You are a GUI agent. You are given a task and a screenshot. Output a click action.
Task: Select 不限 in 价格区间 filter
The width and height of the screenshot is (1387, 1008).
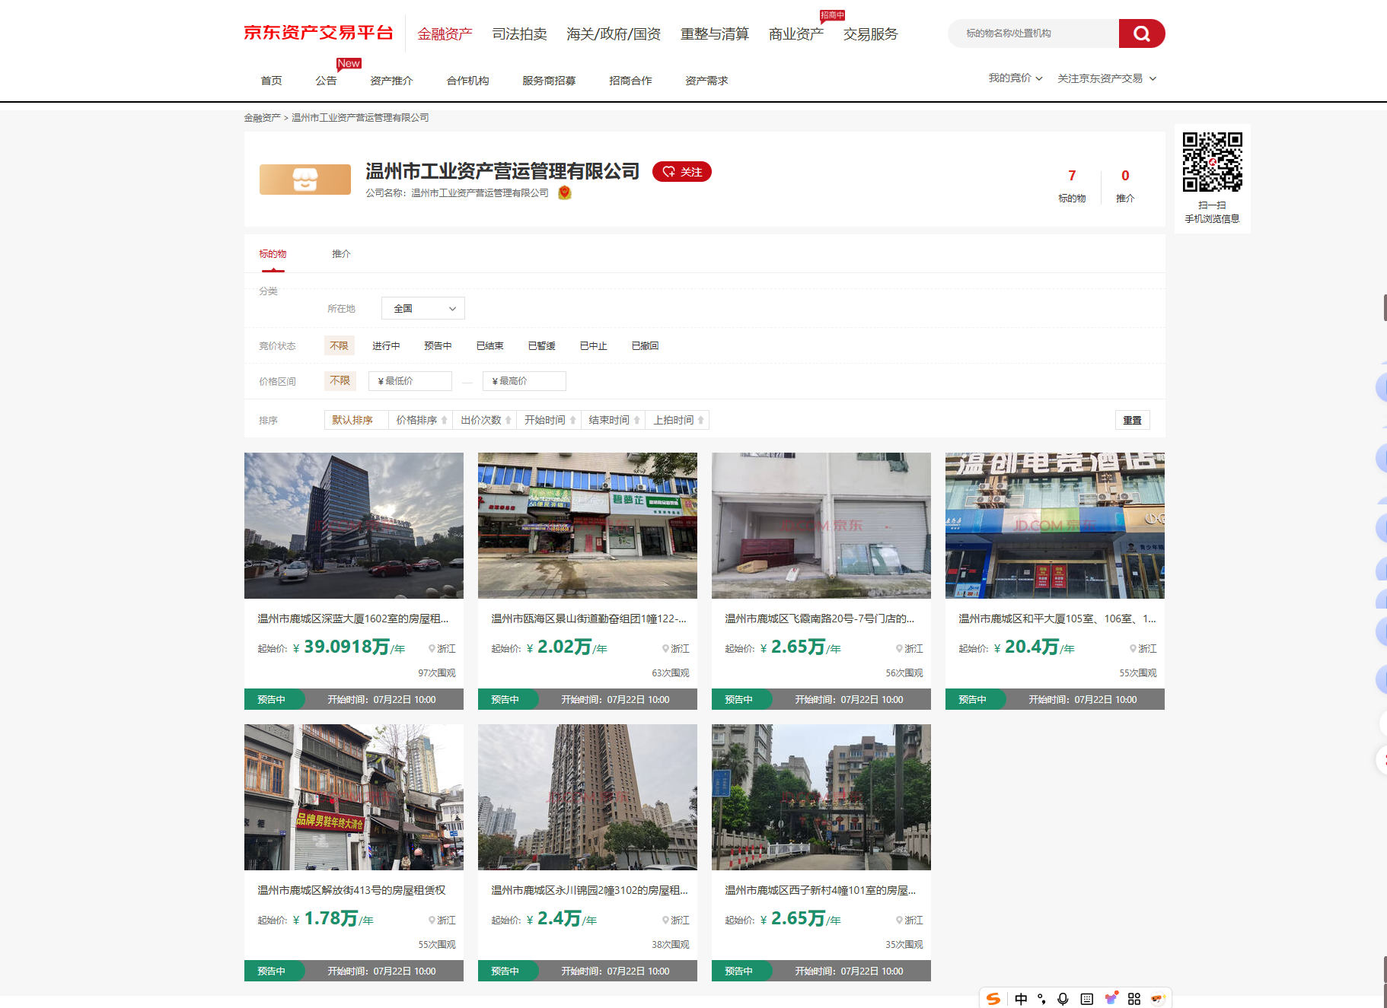click(x=340, y=380)
